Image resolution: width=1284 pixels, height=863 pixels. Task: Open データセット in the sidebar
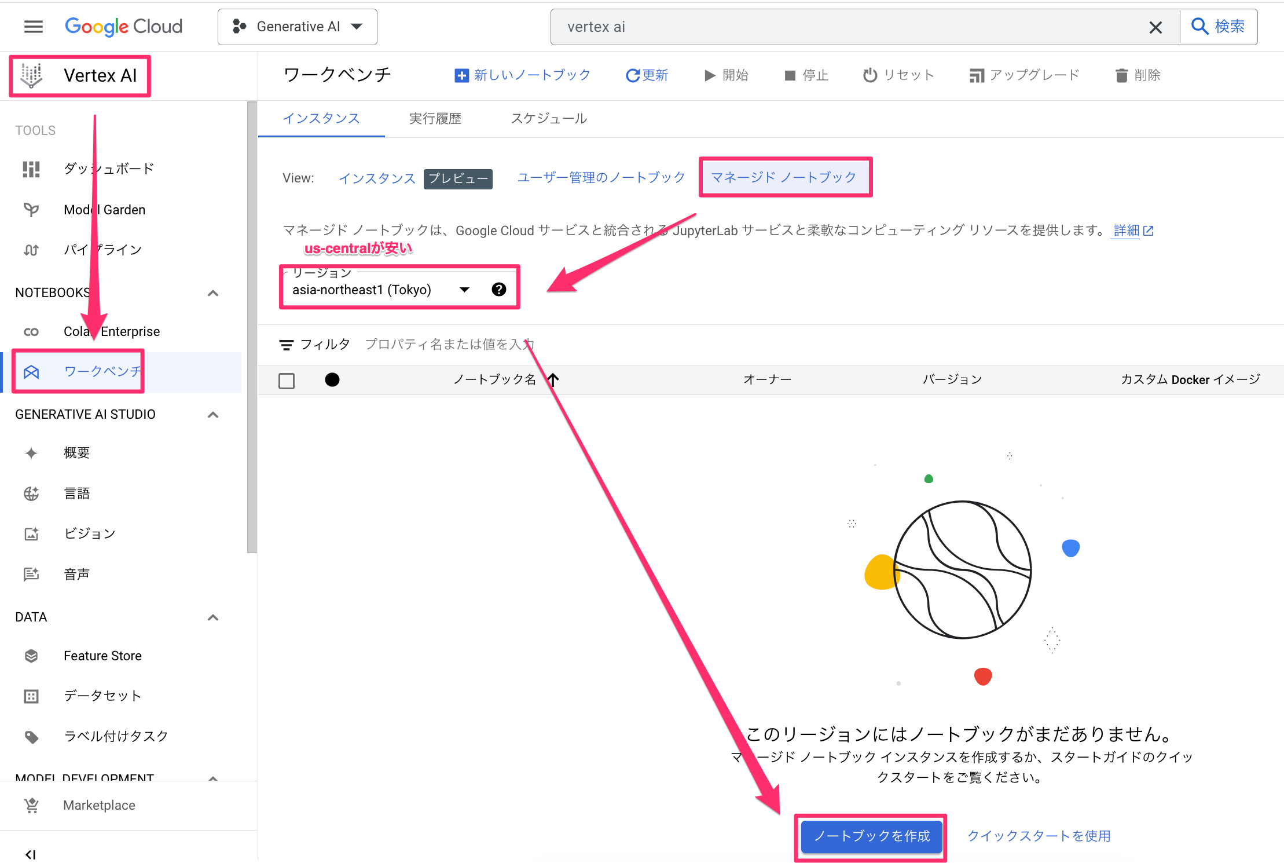coord(103,696)
